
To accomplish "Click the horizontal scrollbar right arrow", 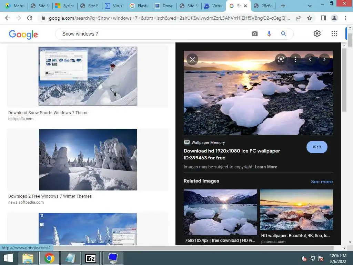I will click(x=344, y=248).
